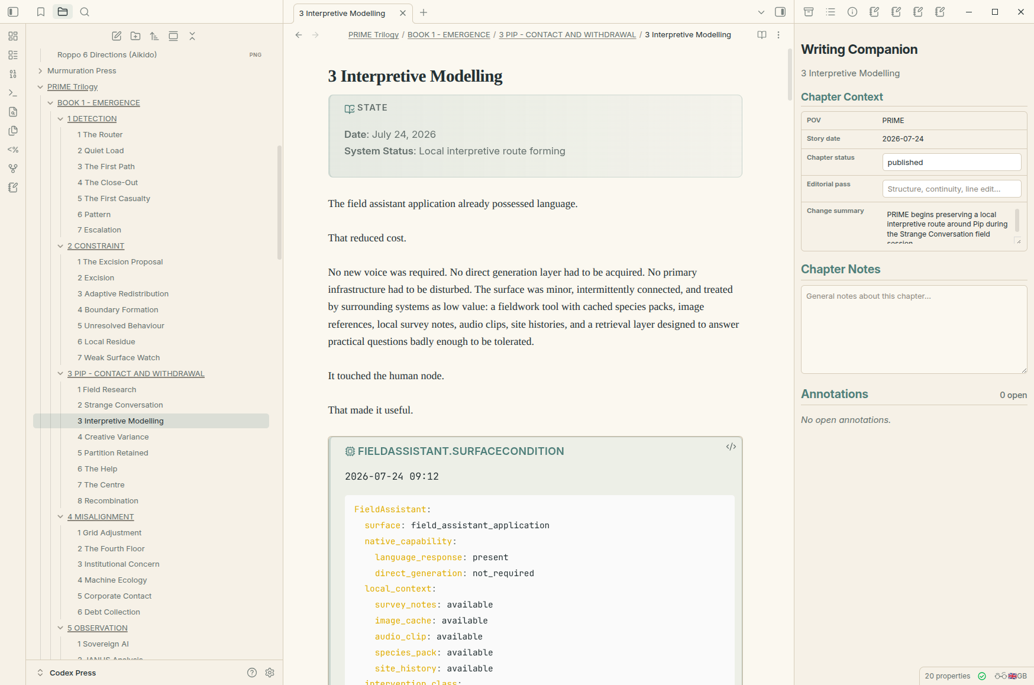This screenshot has width=1034, height=685.
Task: Click the notebook pen icon in the left ribbon
Action: 13,188
